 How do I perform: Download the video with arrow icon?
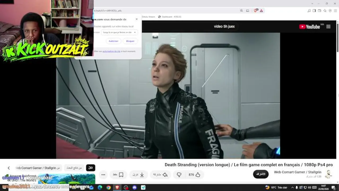(x=139, y=175)
